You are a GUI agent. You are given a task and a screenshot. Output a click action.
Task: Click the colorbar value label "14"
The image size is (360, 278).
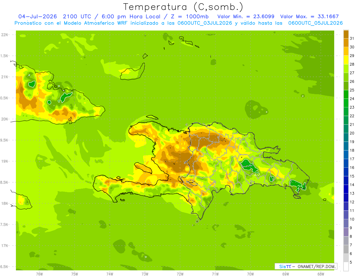coord(352,185)
